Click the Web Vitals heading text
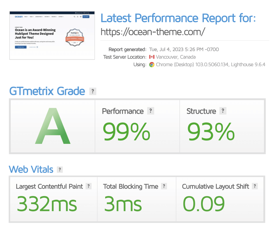 (31, 169)
